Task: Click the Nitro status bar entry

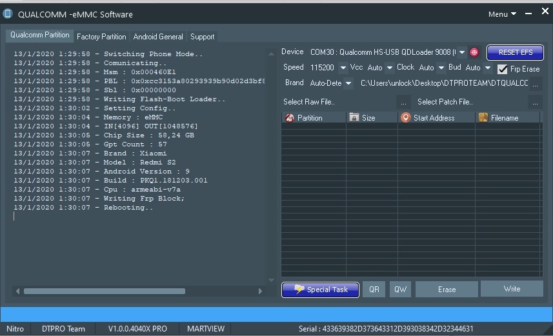Action: [x=15, y=329]
